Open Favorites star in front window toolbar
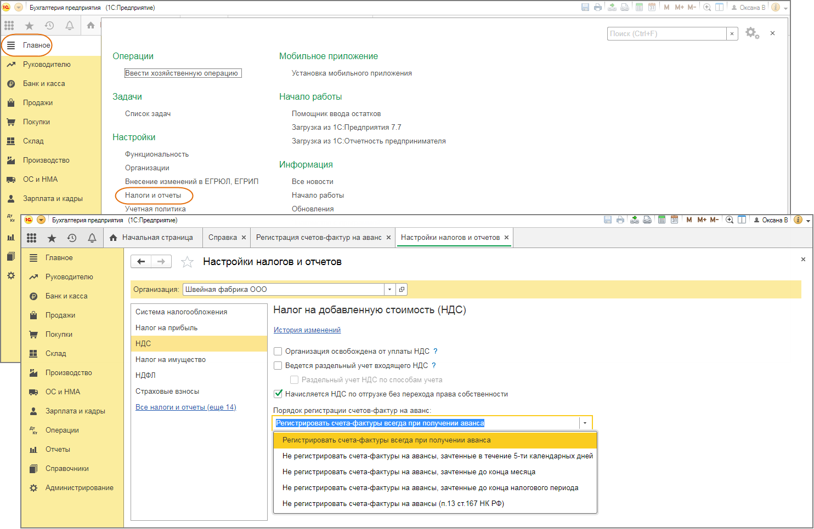The image size is (814, 529). point(52,238)
